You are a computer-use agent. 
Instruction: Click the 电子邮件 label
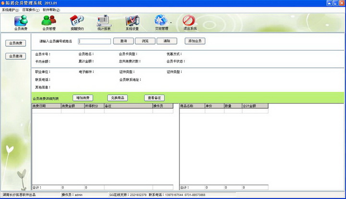pyautogui.click(x=86, y=72)
